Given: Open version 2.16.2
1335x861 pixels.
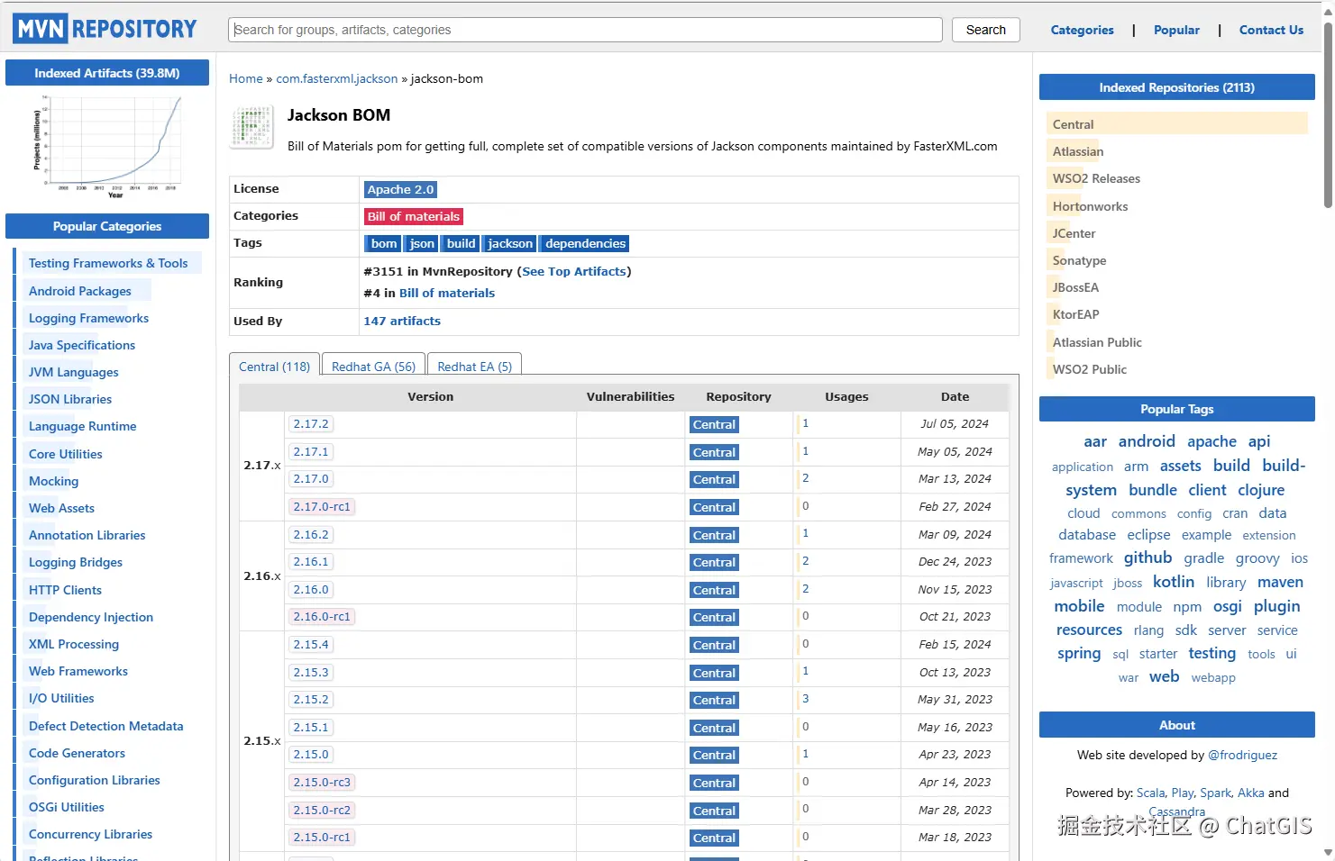Looking at the screenshot, I should [x=311, y=535].
